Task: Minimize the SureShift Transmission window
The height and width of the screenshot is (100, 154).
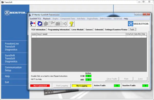Action: click(x=137, y=14)
